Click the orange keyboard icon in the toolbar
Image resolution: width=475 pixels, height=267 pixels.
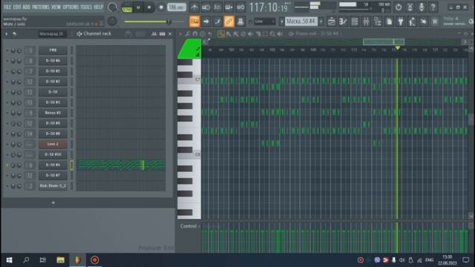(x=194, y=22)
